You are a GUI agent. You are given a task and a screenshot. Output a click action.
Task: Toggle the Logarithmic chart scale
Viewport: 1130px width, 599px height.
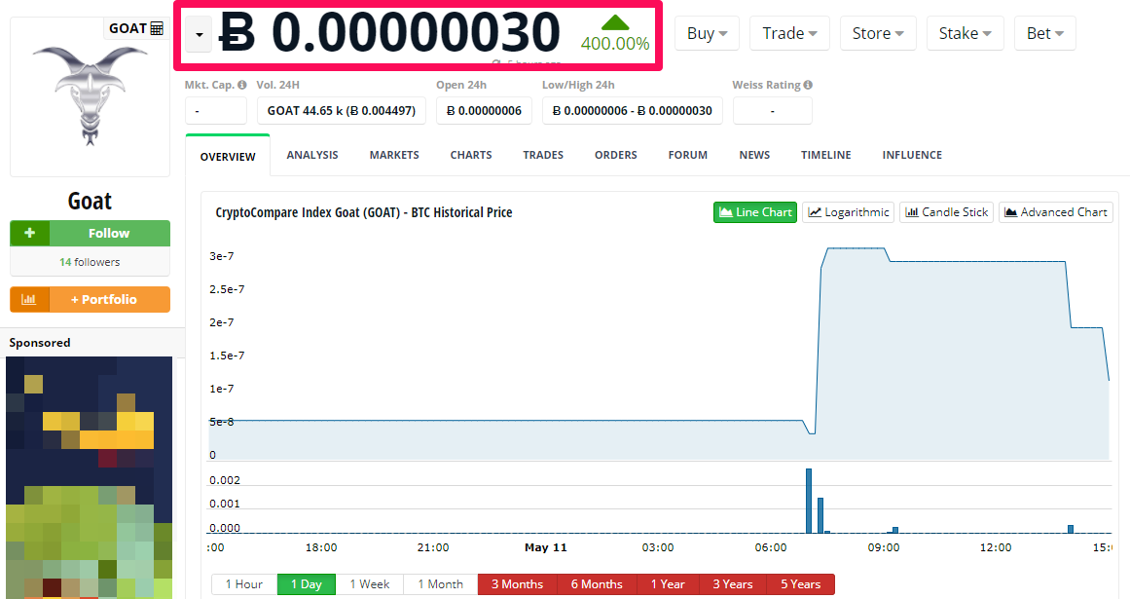(848, 212)
